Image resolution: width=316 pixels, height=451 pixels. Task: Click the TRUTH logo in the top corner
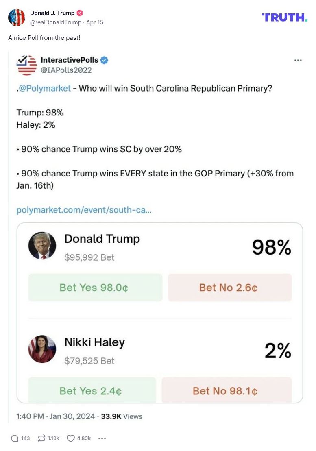point(285,17)
